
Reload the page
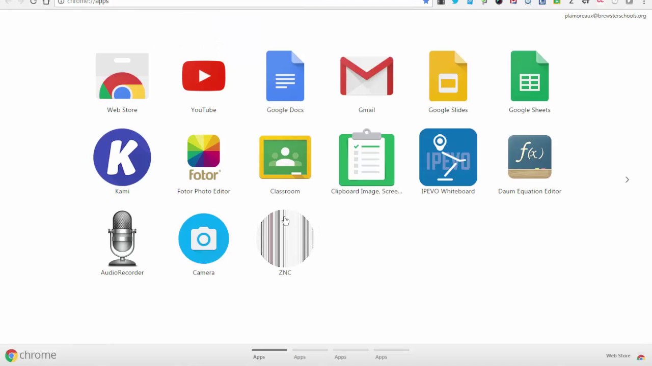tap(33, 2)
